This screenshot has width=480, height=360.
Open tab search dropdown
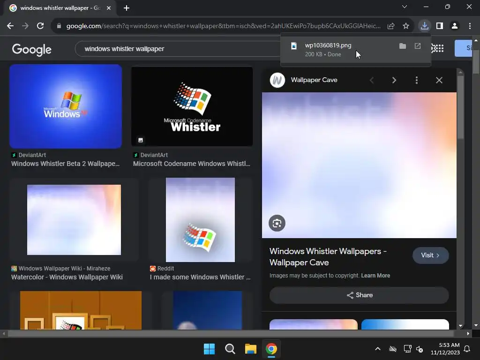(405, 7)
